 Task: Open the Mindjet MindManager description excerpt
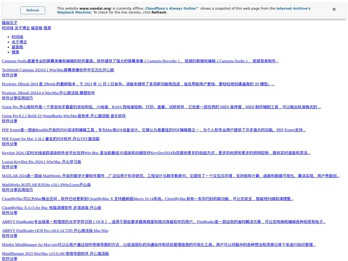[159, 245]
